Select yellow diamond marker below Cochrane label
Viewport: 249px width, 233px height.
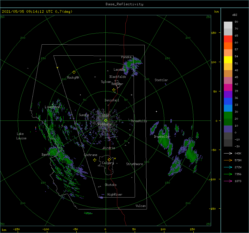click(95, 160)
